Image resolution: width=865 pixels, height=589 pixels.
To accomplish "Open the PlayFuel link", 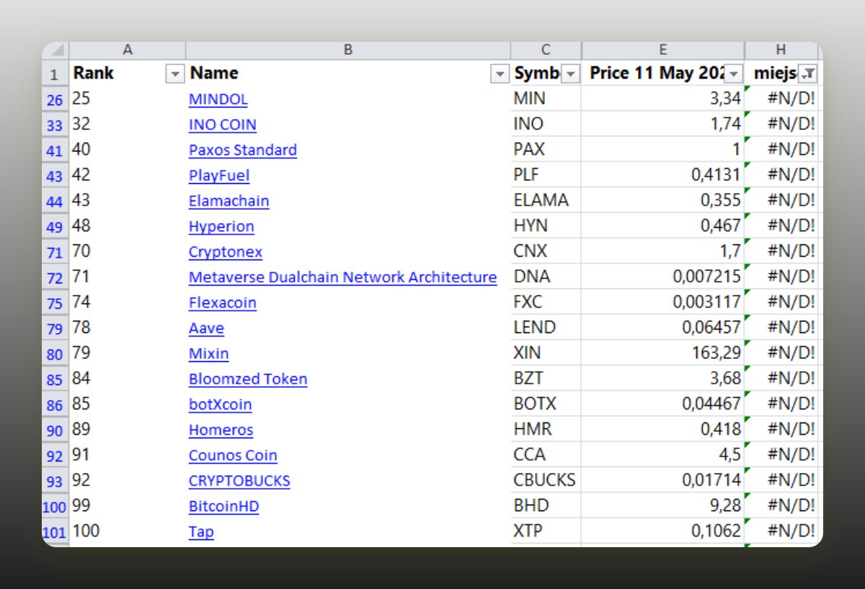I will point(219,176).
